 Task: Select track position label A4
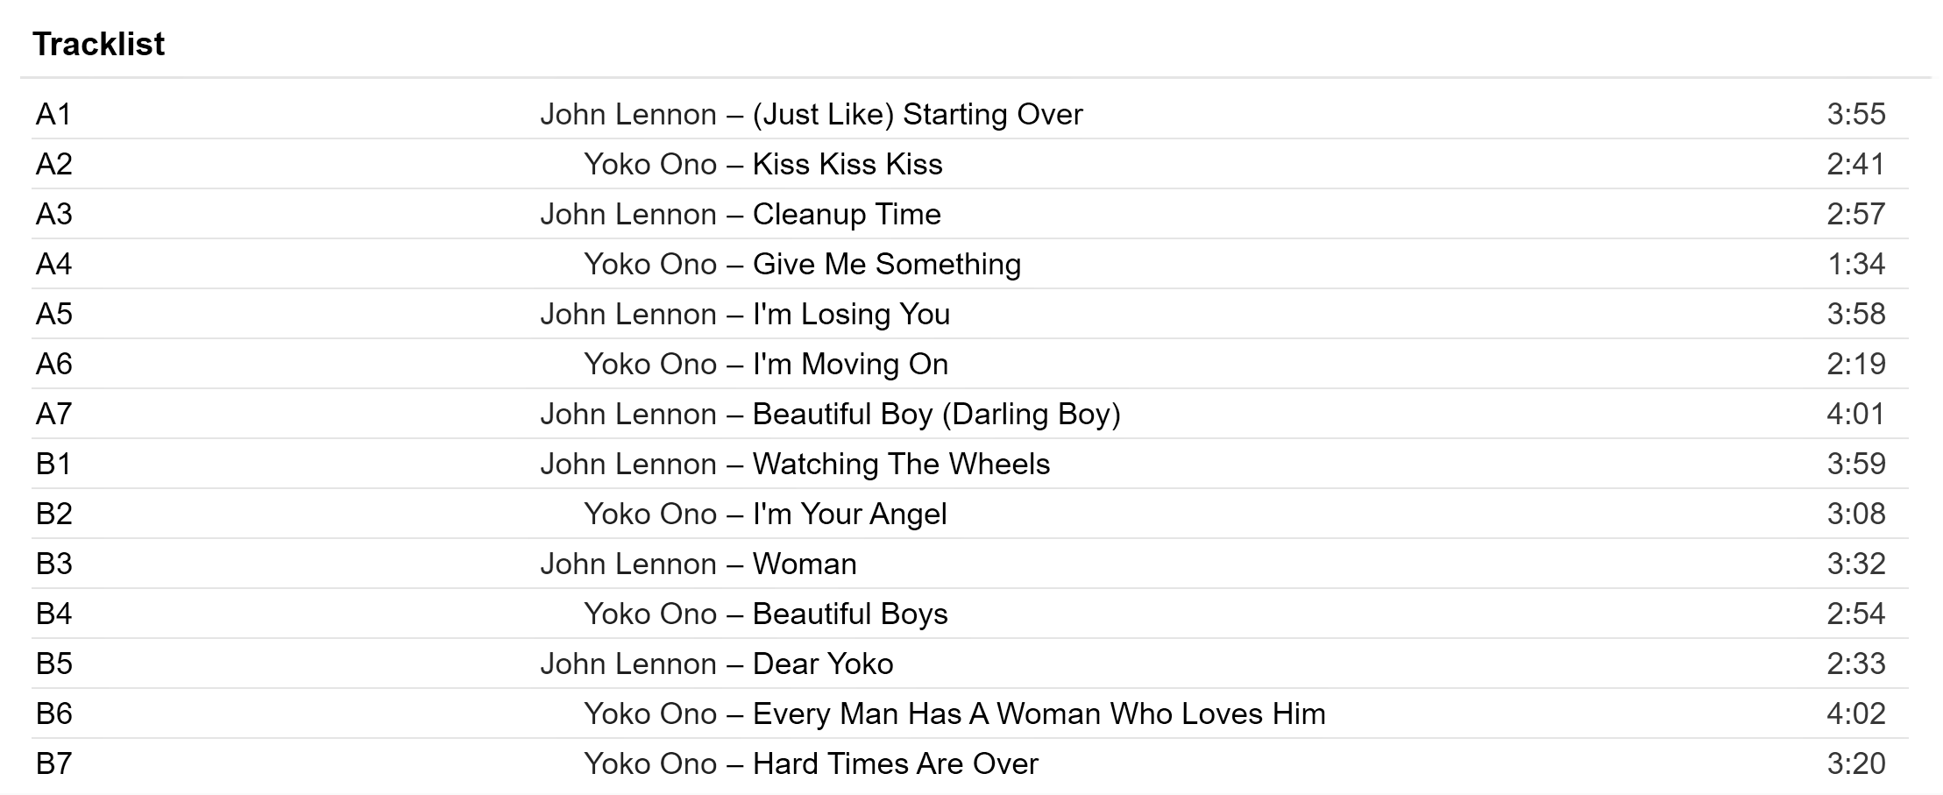coord(53,265)
